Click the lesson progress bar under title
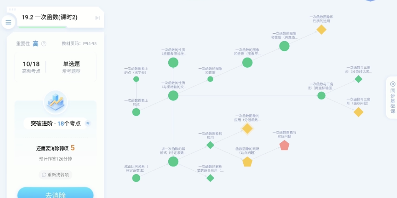397x198 pixels. coord(42,27)
